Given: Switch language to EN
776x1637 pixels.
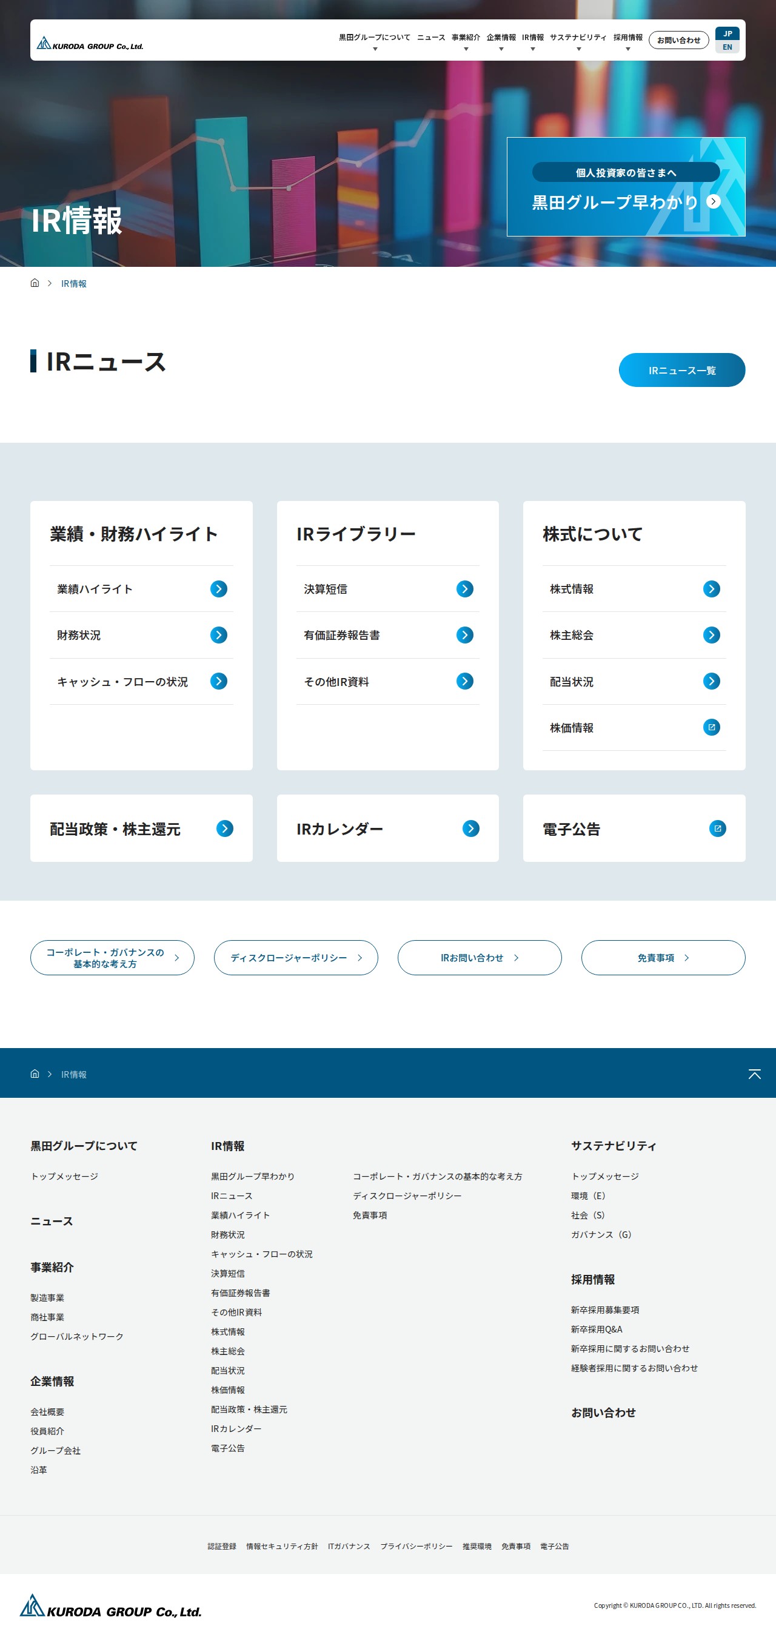Looking at the screenshot, I should pos(727,47).
